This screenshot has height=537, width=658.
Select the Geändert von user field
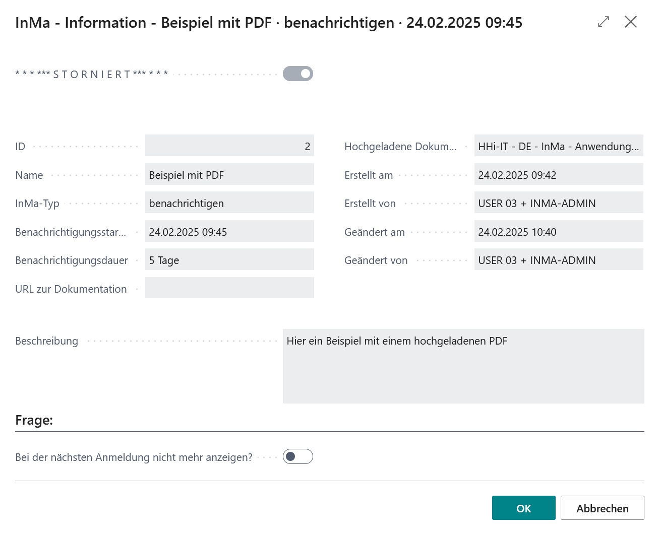(x=558, y=260)
